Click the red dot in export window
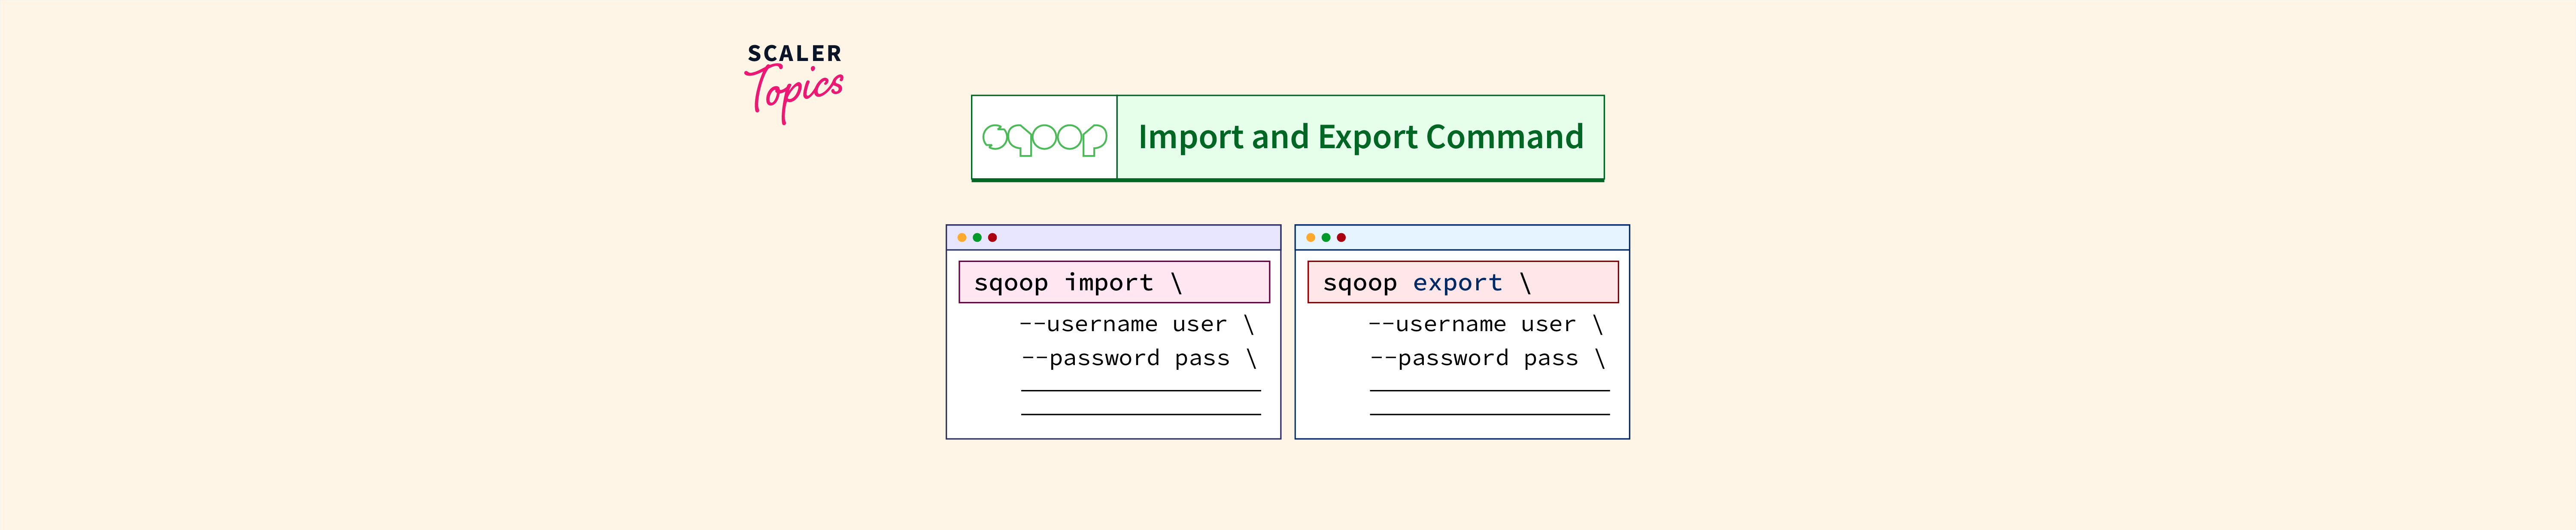The width and height of the screenshot is (2576, 530). [1341, 238]
